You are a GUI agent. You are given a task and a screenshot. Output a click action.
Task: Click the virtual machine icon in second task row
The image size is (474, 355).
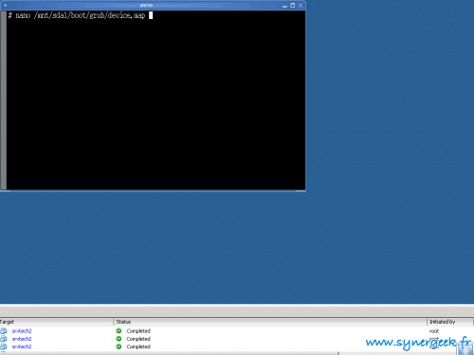click(x=4, y=339)
